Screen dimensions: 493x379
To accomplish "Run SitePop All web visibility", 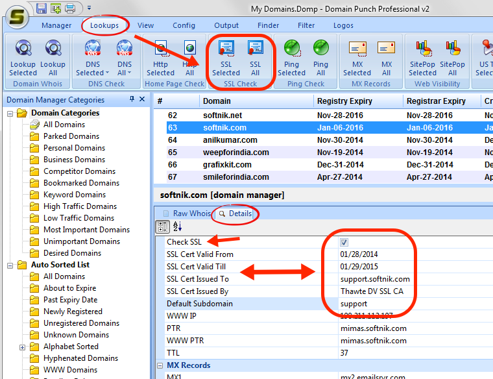I will [x=452, y=58].
